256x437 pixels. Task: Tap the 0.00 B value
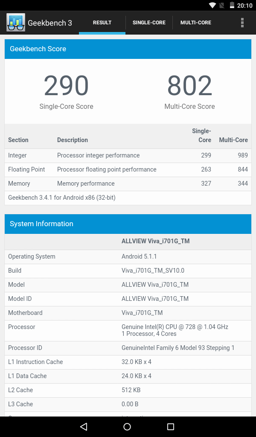click(x=130, y=404)
